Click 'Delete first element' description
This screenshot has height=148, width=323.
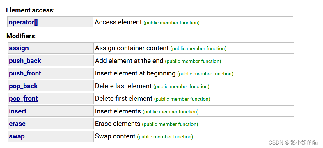tap(124, 99)
